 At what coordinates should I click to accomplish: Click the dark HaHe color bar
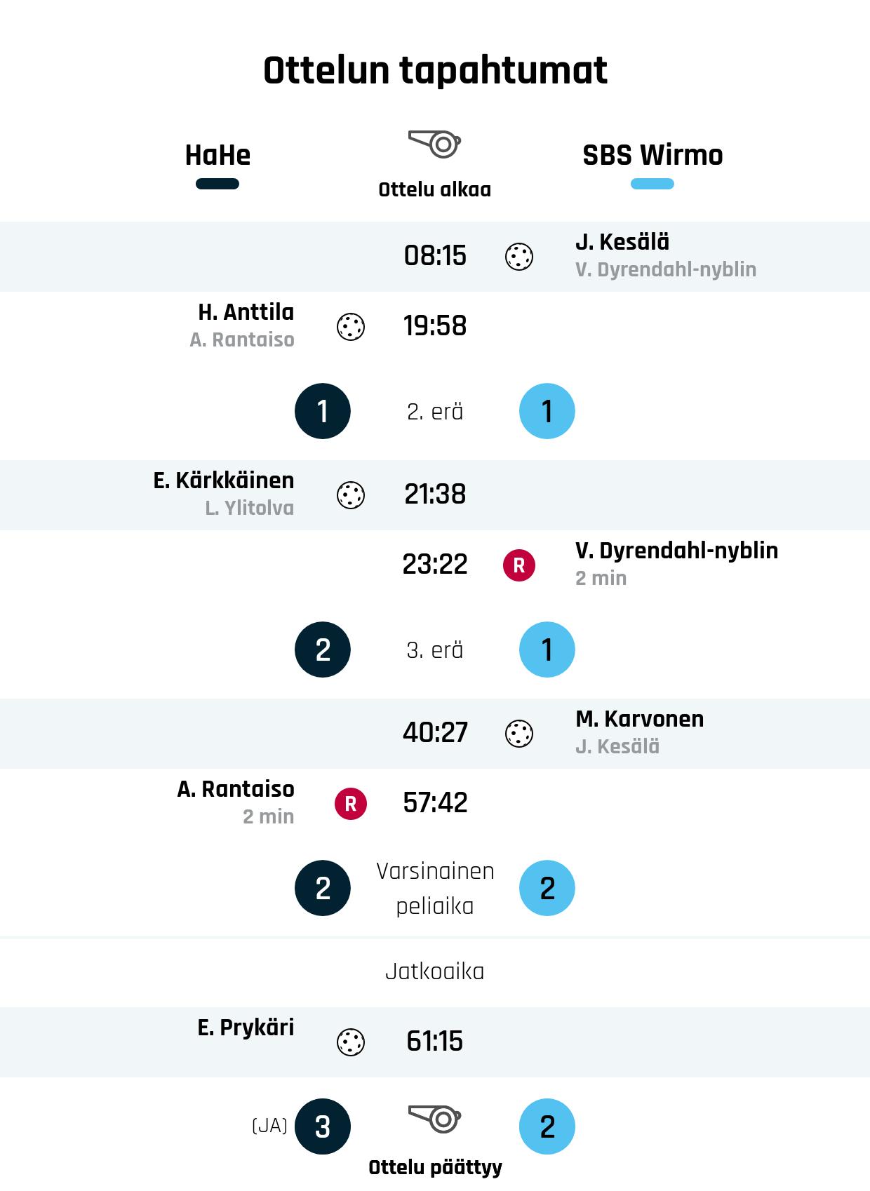click(217, 184)
